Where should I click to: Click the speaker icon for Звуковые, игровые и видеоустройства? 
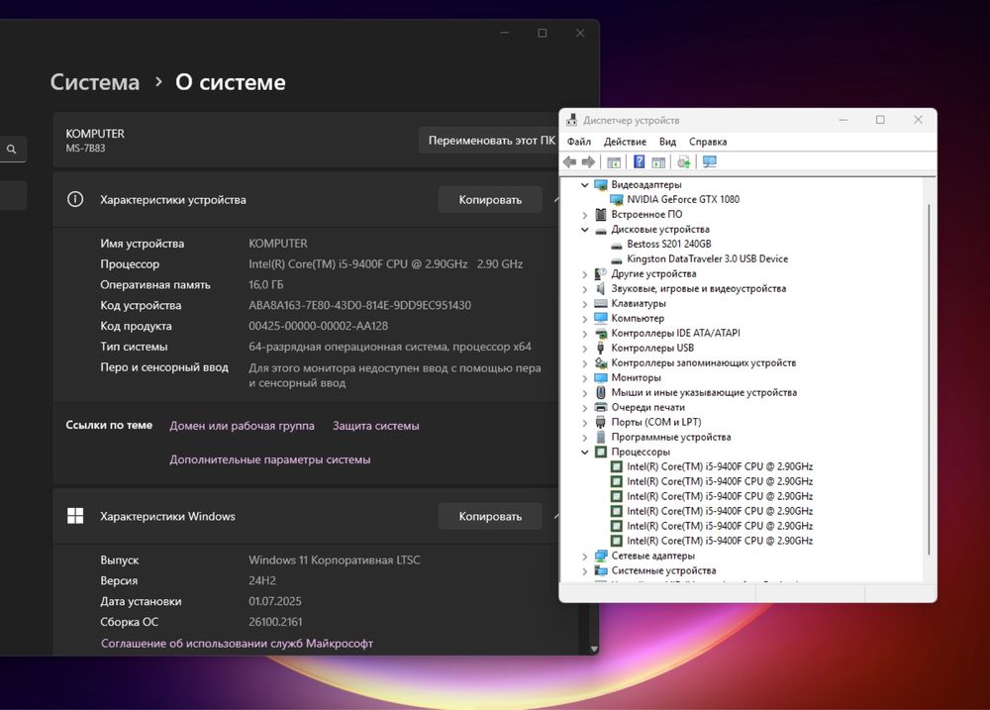click(x=601, y=289)
